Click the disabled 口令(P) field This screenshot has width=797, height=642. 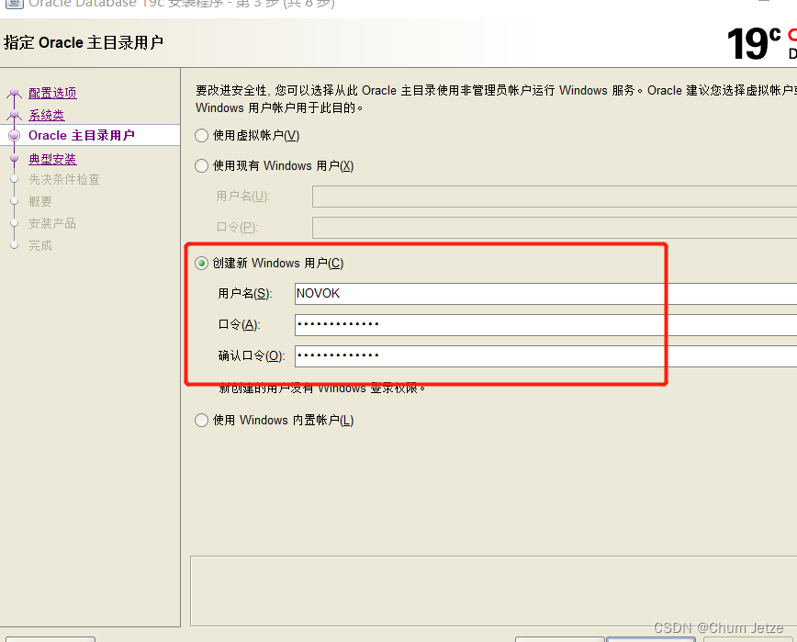pos(555,227)
